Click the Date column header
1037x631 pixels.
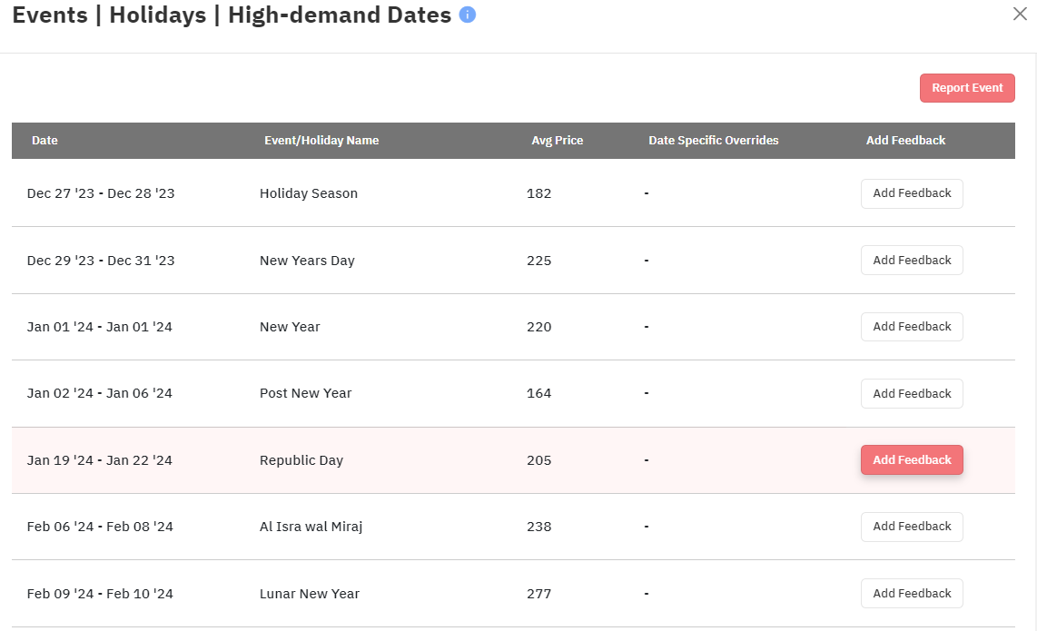[x=44, y=141]
